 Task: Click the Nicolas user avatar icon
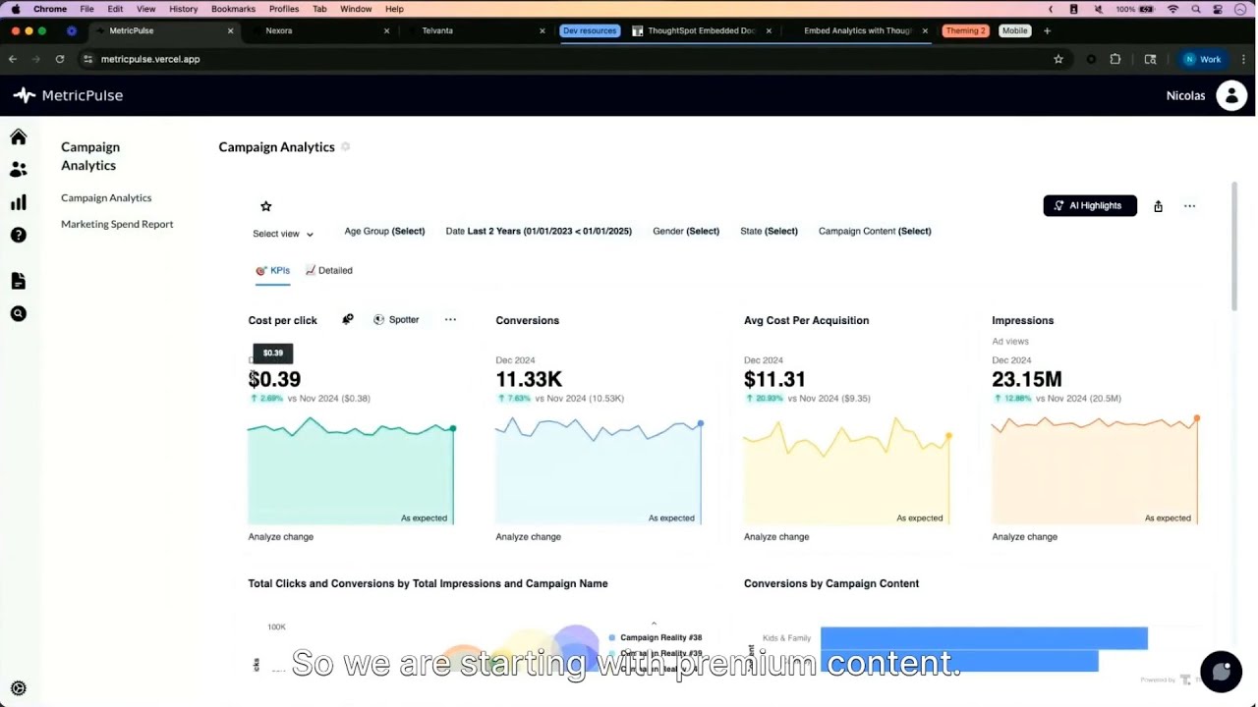(x=1231, y=95)
